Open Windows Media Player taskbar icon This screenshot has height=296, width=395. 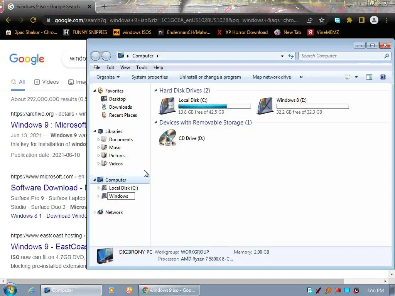[x=111, y=290]
